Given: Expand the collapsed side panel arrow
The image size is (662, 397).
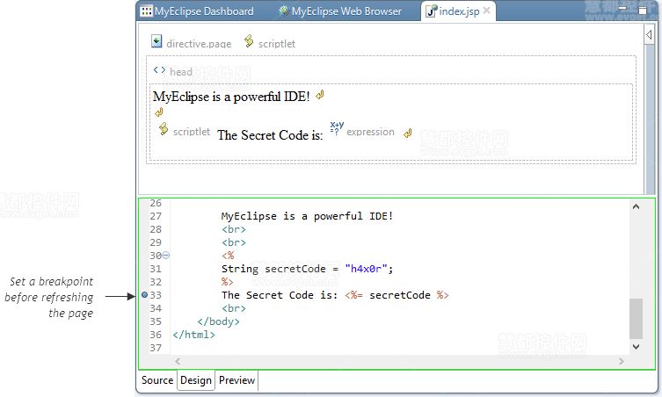Looking at the screenshot, I should tap(649, 34).
